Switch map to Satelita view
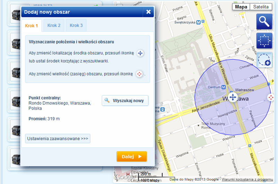The image size is (278, 184). [x=261, y=7]
